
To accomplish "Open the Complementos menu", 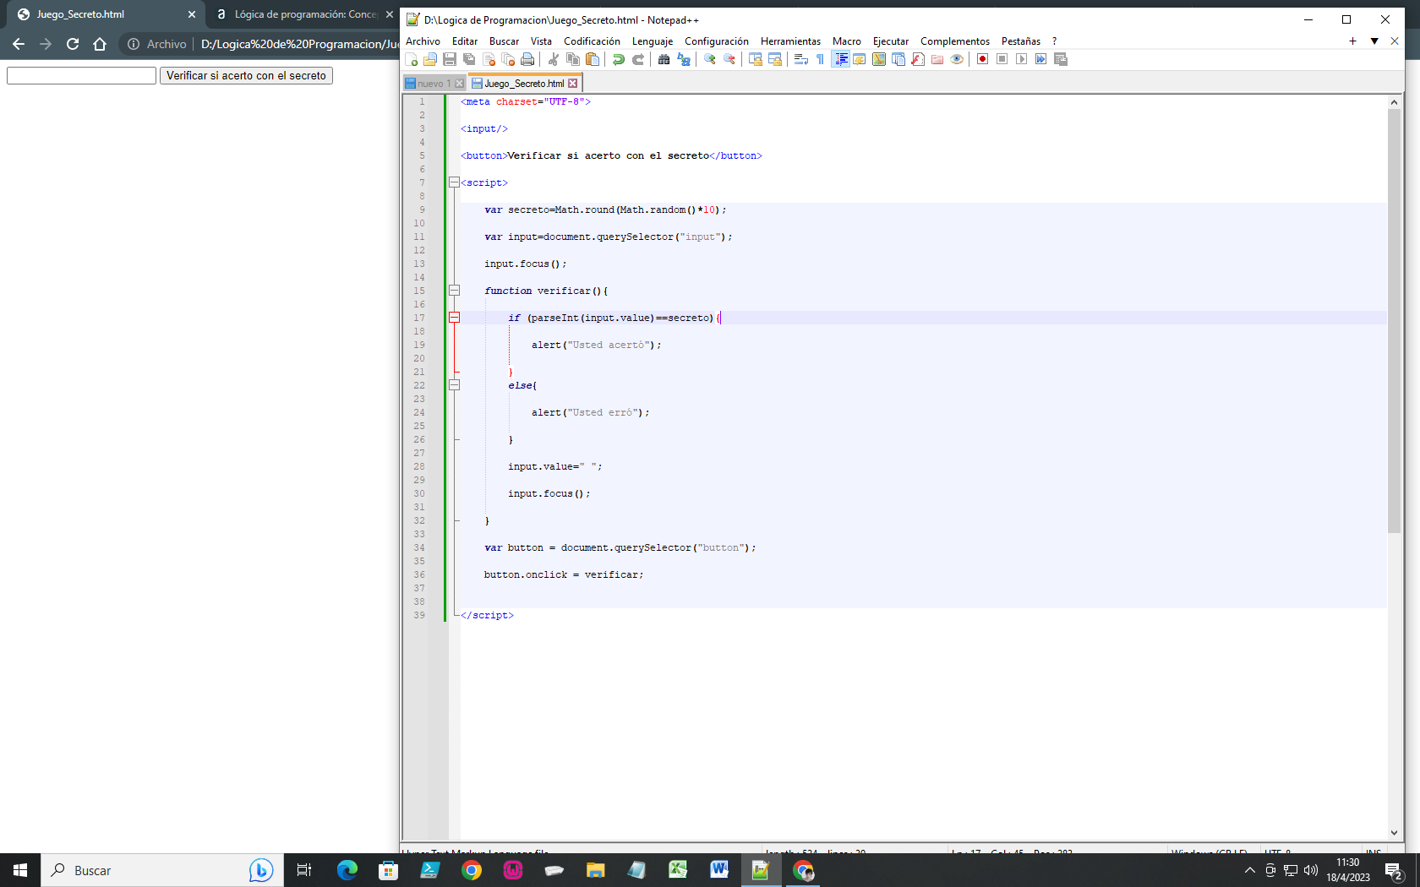I will [954, 41].
